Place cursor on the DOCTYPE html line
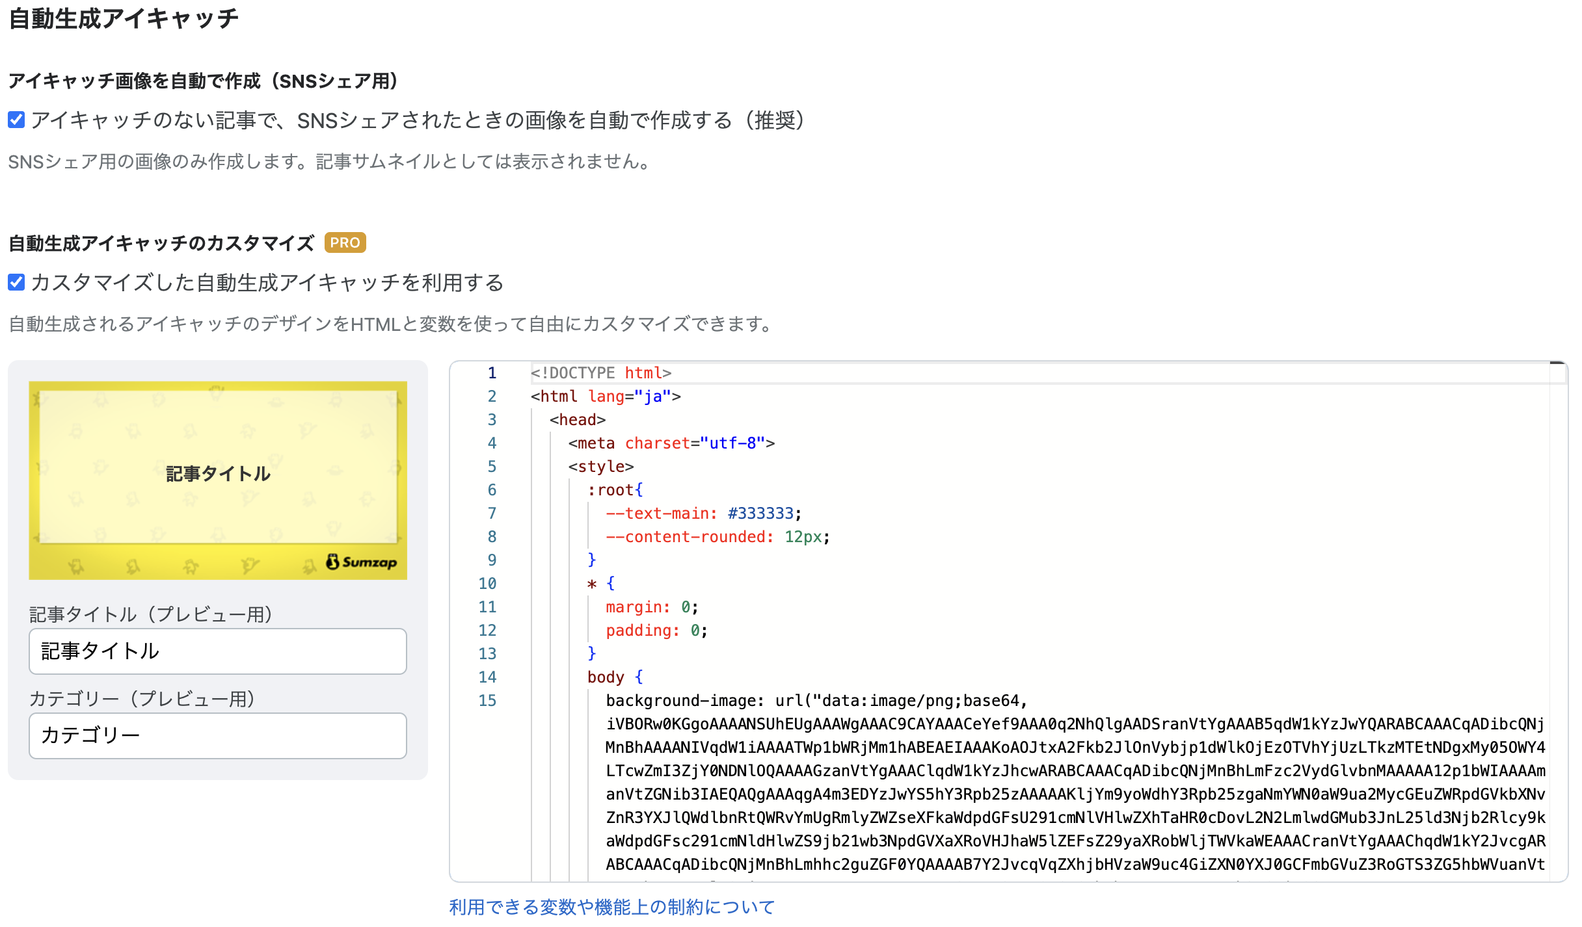1582x927 pixels. 601,373
